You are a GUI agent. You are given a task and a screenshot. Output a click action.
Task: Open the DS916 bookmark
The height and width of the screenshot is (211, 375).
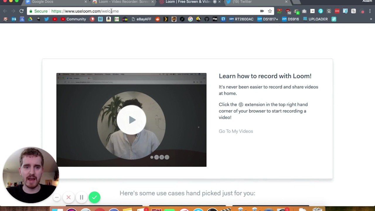[290, 19]
